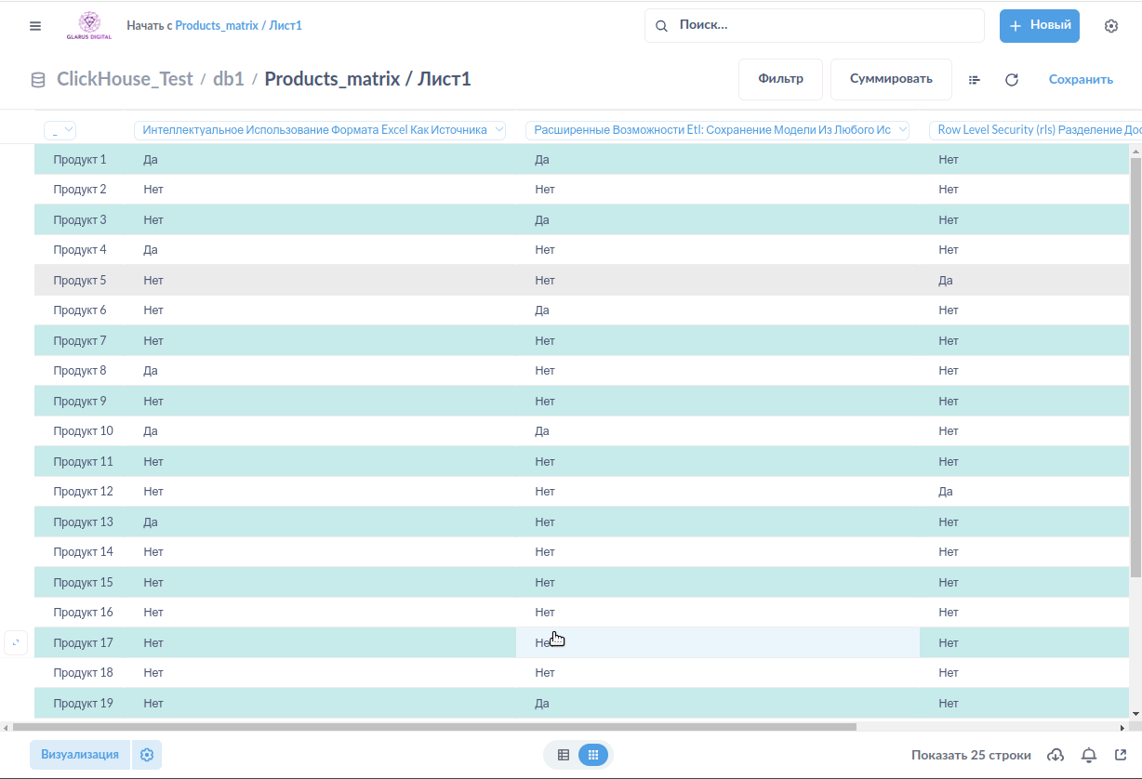Open the hamburger navigation menu

(x=35, y=26)
